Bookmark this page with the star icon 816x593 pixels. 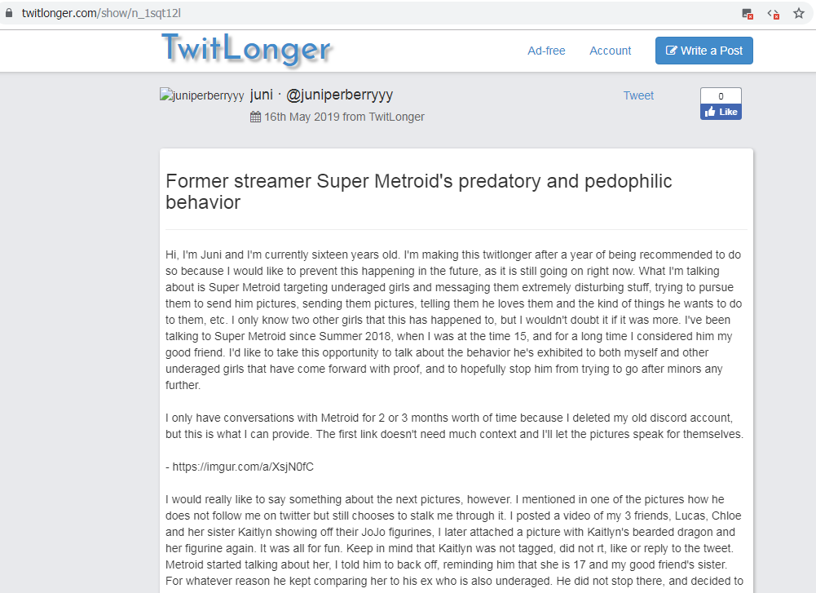tap(799, 14)
